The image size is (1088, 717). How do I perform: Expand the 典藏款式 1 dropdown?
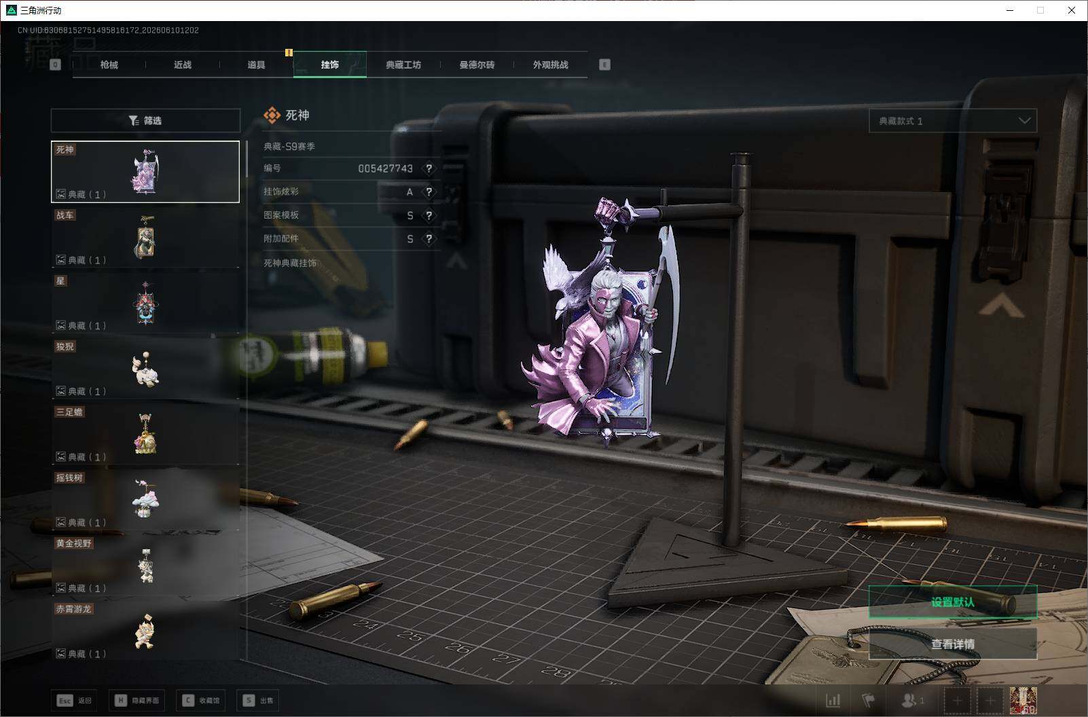[x=953, y=121]
